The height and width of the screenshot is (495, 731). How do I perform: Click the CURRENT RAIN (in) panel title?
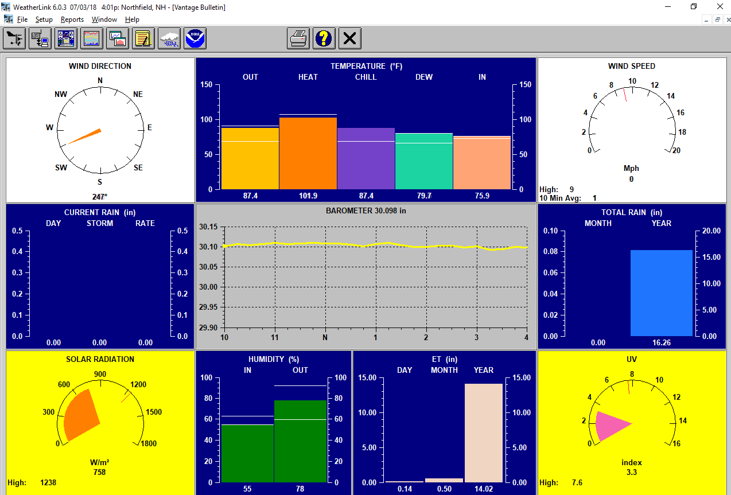click(x=100, y=212)
